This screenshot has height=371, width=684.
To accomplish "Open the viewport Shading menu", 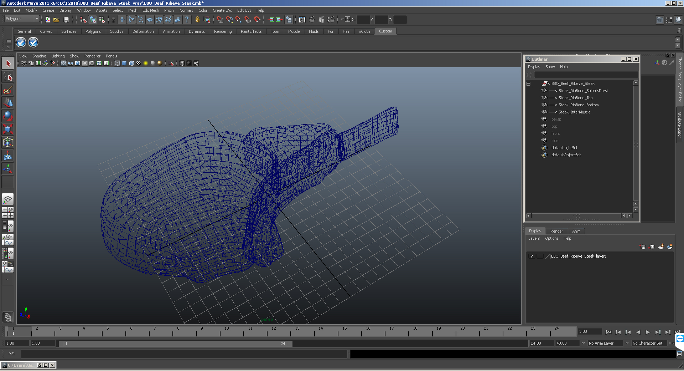I will [39, 56].
